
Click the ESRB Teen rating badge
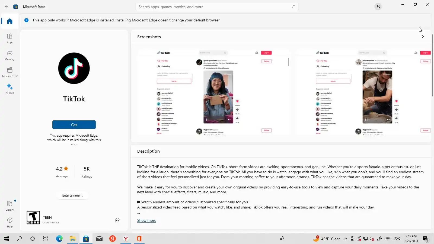click(33, 217)
